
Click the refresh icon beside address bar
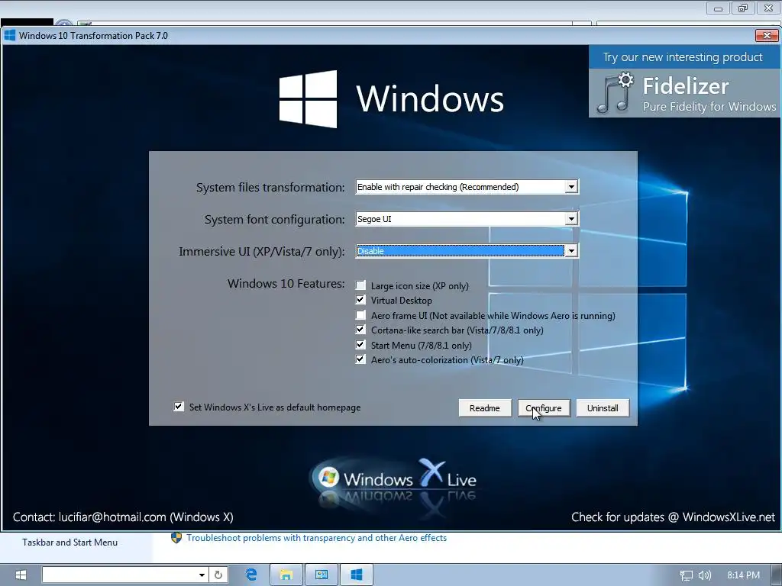[x=218, y=575]
